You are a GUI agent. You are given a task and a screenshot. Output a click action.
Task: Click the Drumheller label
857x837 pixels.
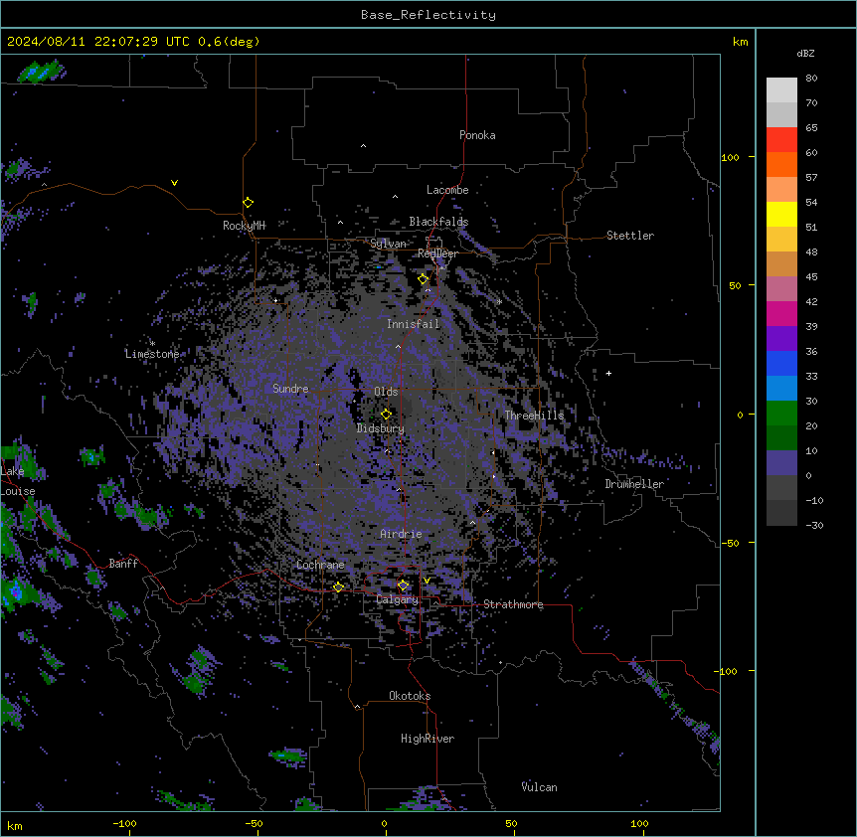(x=634, y=484)
